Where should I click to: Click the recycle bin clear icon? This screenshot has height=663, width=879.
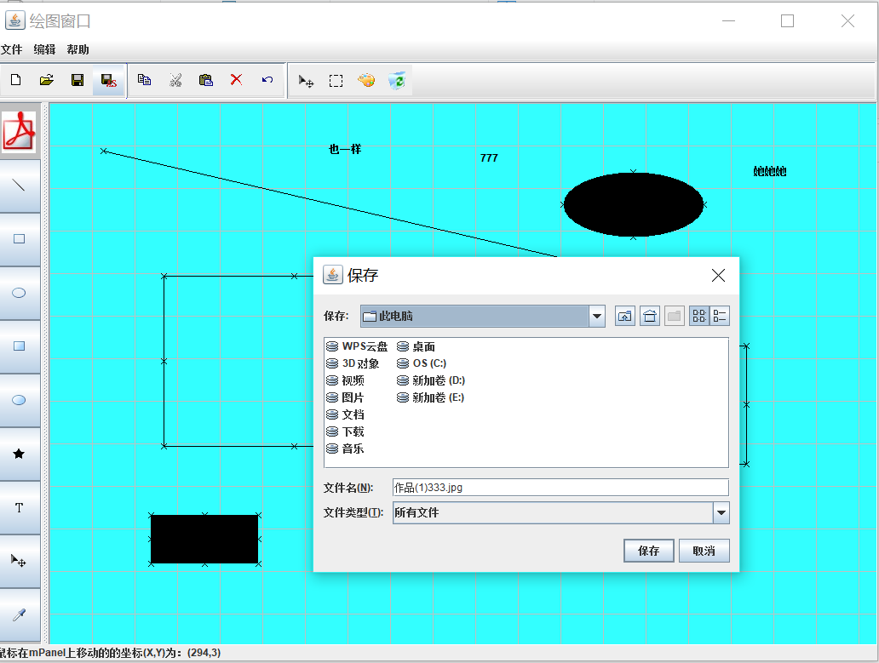(x=397, y=80)
